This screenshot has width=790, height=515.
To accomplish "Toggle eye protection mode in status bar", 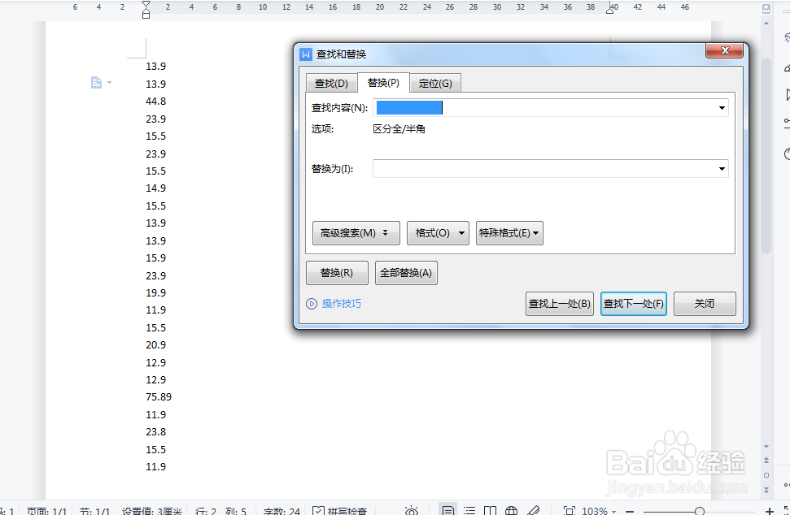I will (412, 511).
